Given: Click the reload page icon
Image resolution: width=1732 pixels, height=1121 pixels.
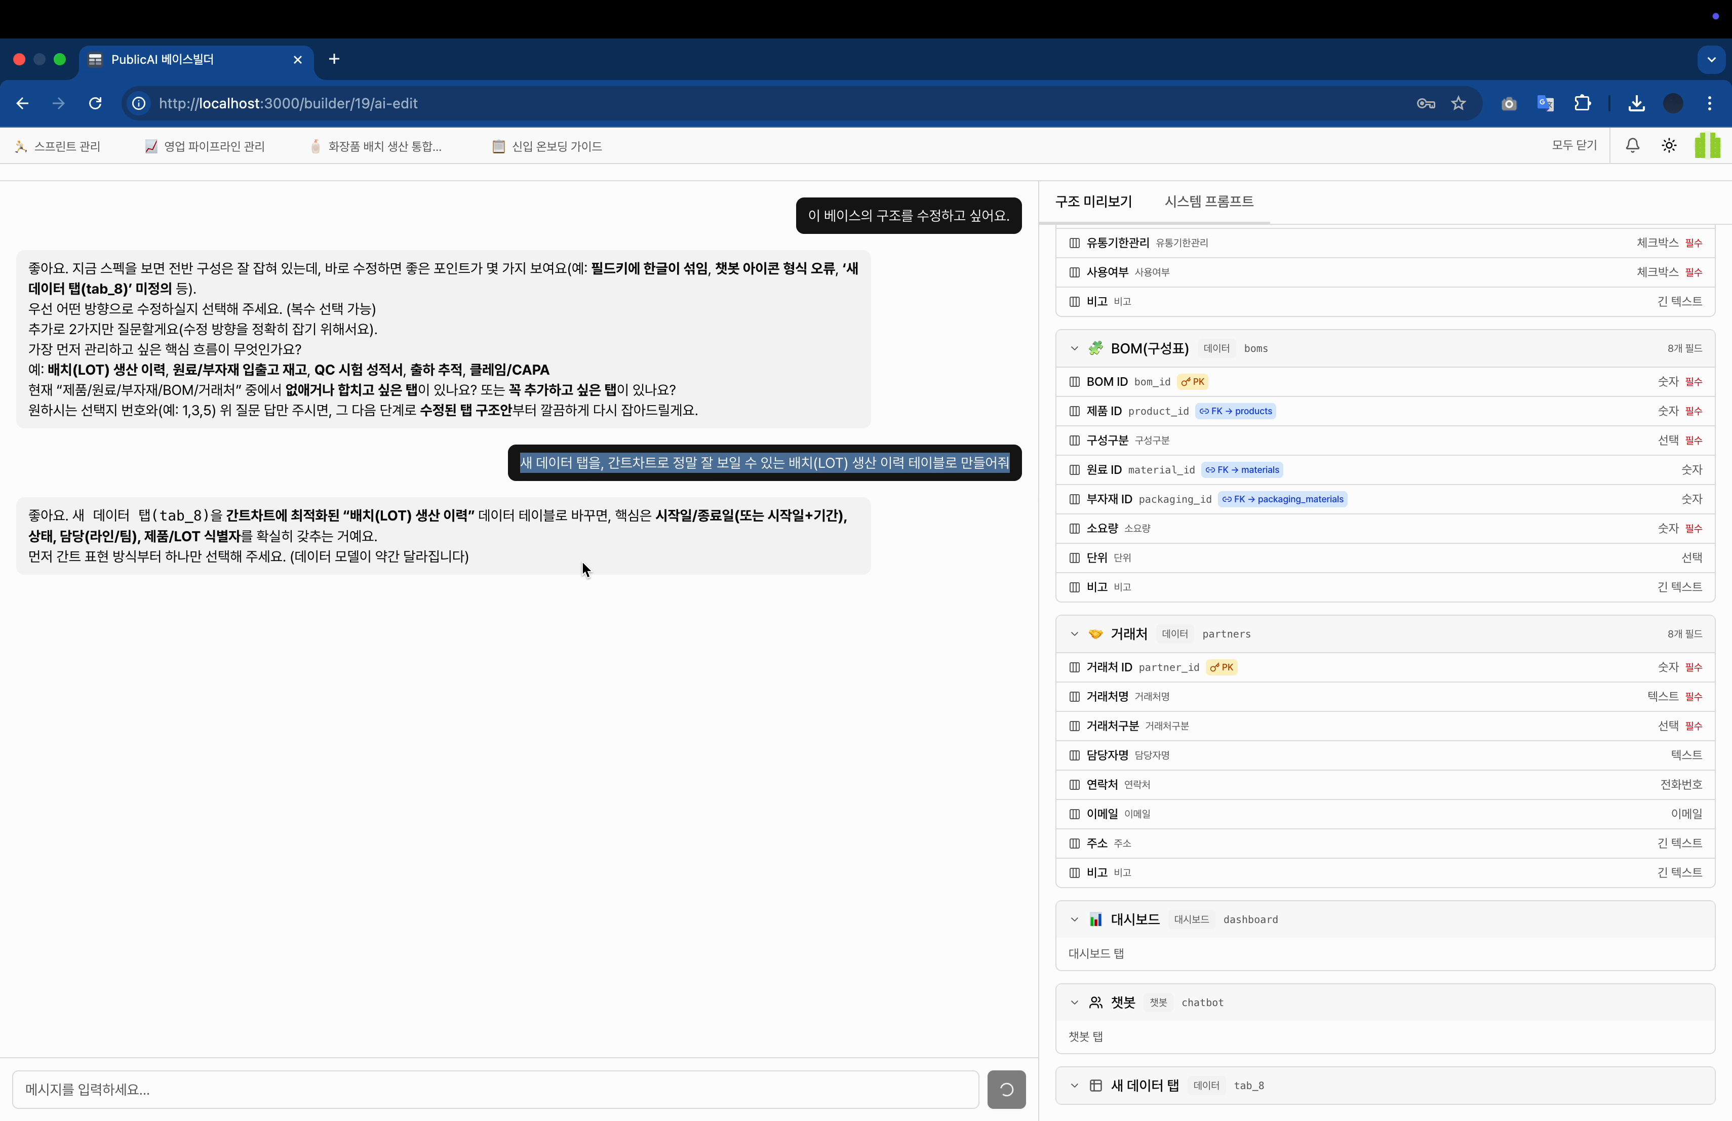Looking at the screenshot, I should click(x=95, y=103).
